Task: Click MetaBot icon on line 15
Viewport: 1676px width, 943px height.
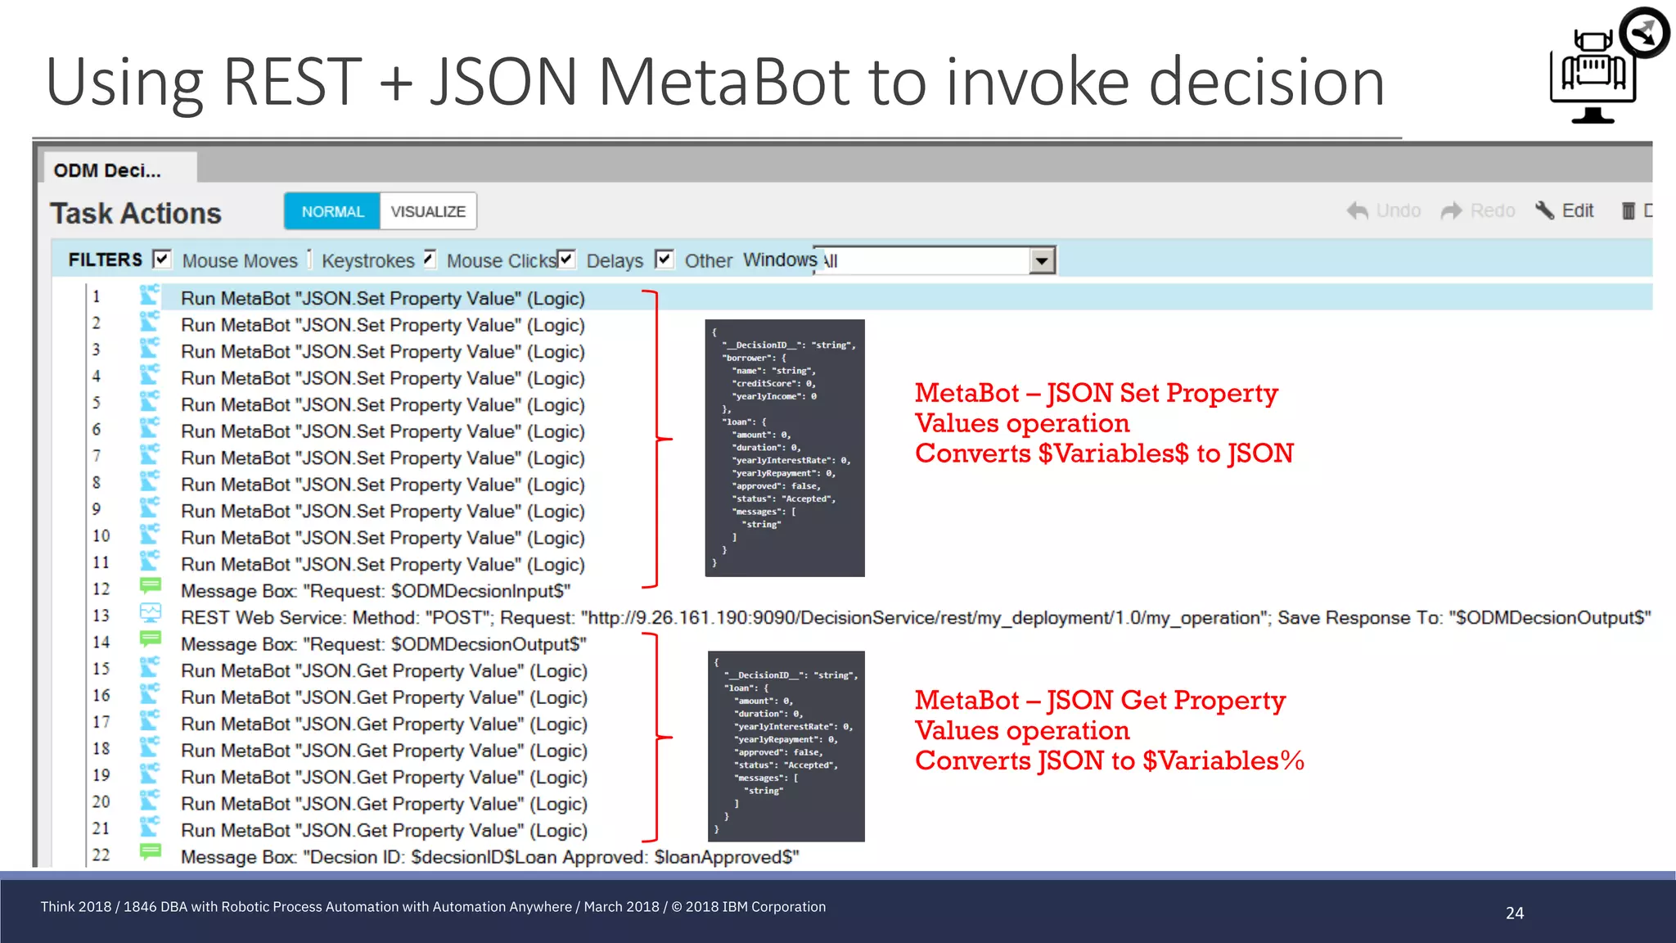Action: point(149,668)
